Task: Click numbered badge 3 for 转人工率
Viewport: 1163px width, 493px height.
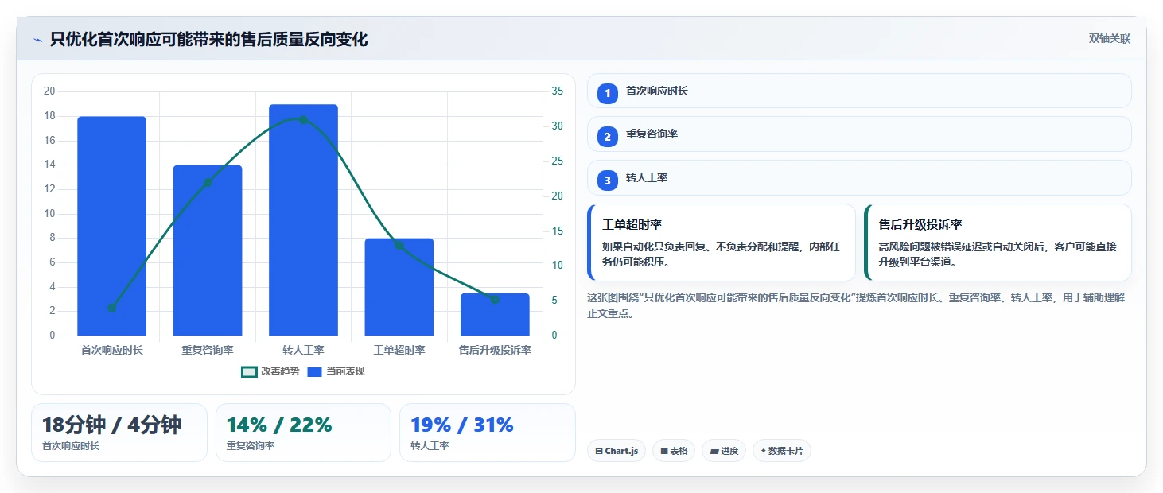Action: tap(608, 181)
